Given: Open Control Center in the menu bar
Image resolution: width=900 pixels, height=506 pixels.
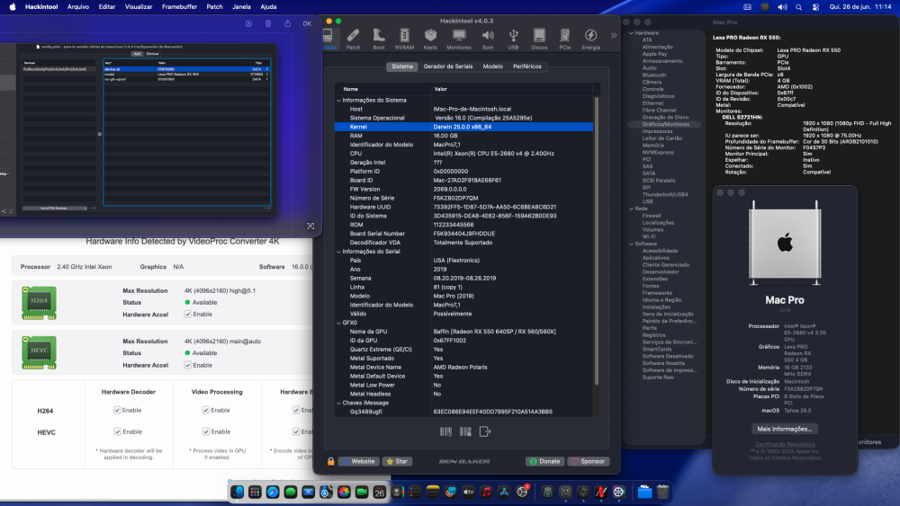Looking at the screenshot, I should [x=815, y=7].
